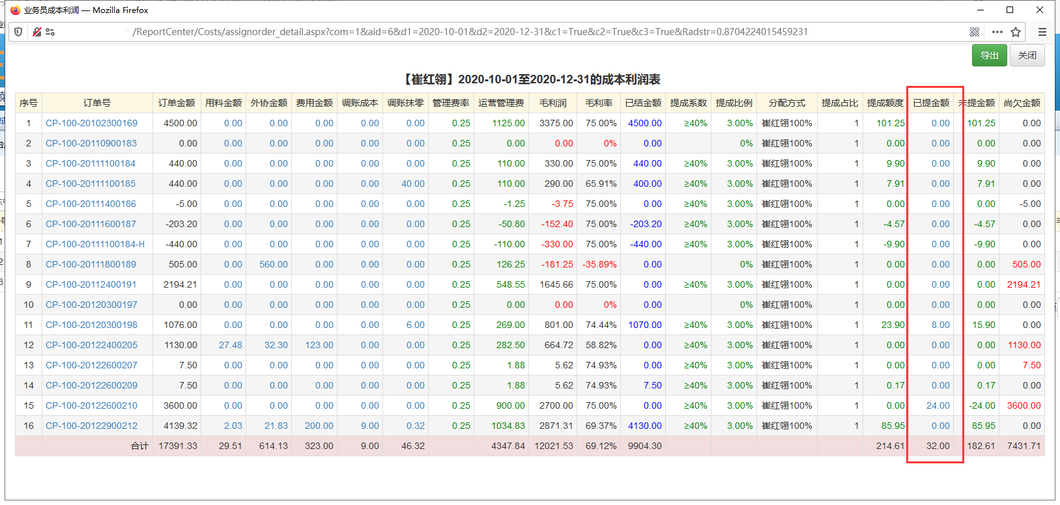Open order link CP-100-20111600187

[x=91, y=224]
